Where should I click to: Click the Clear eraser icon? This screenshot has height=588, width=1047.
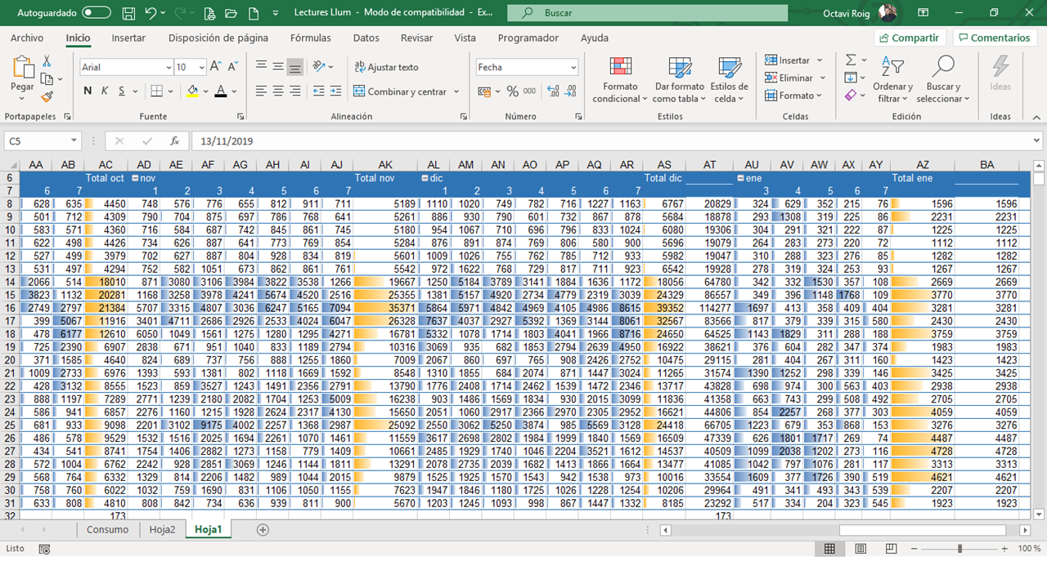(x=851, y=96)
